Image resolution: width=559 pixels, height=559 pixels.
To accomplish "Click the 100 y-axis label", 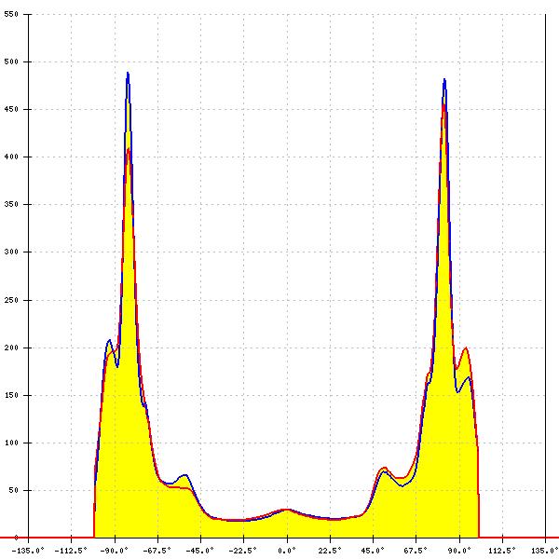I will pyautogui.click(x=11, y=443).
